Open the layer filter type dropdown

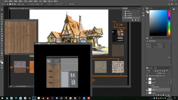[x=150, y=71]
